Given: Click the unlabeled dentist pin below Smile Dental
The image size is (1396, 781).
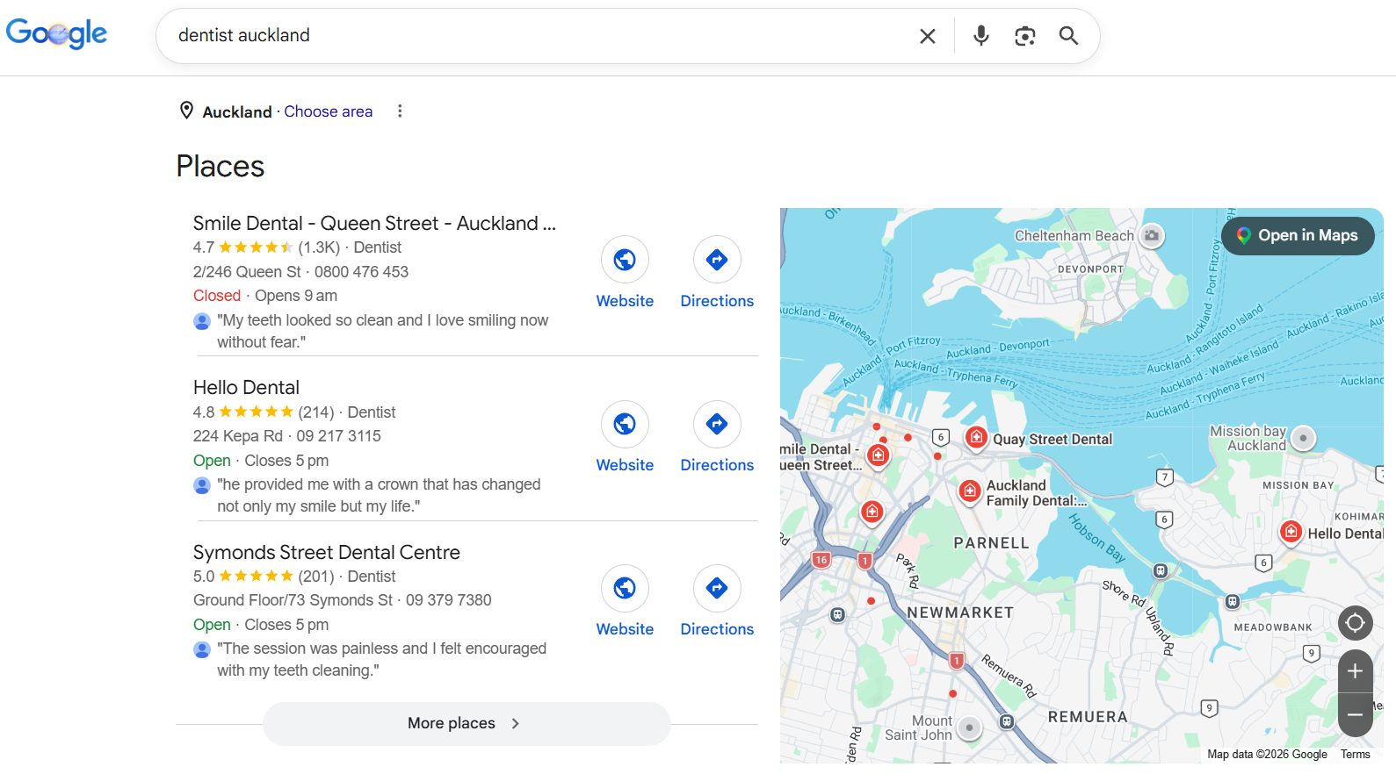Looking at the screenshot, I should 872,512.
